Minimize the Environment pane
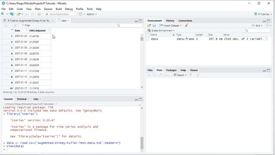Viewport: 275px width, 155px height. coord(264,21)
